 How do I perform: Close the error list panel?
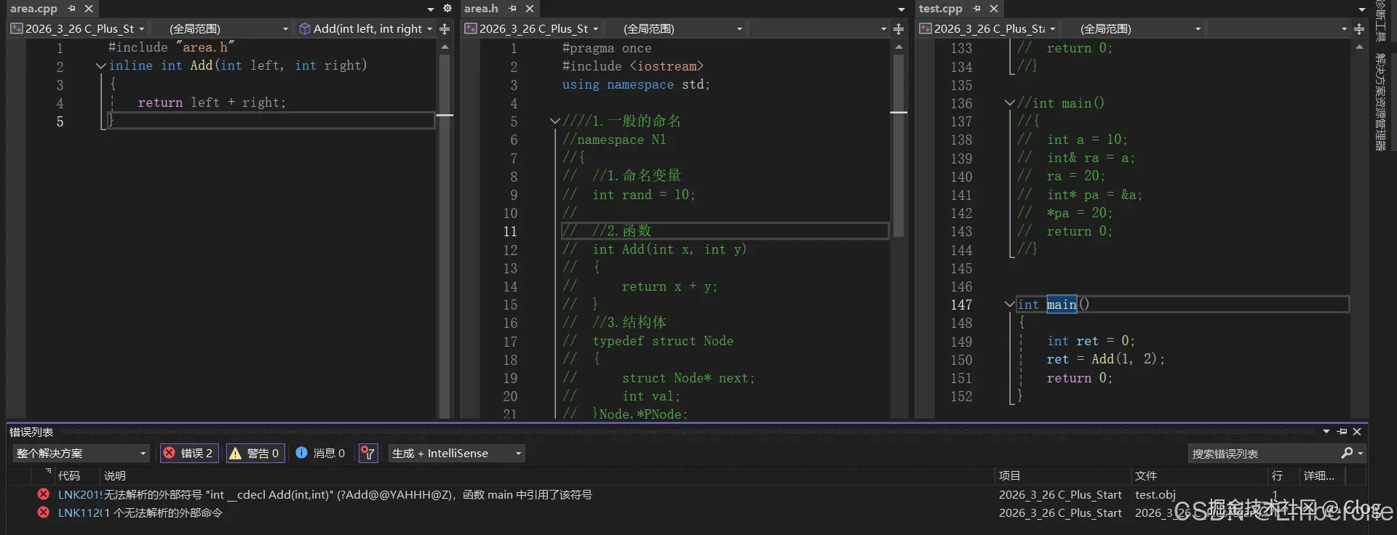tap(1357, 432)
